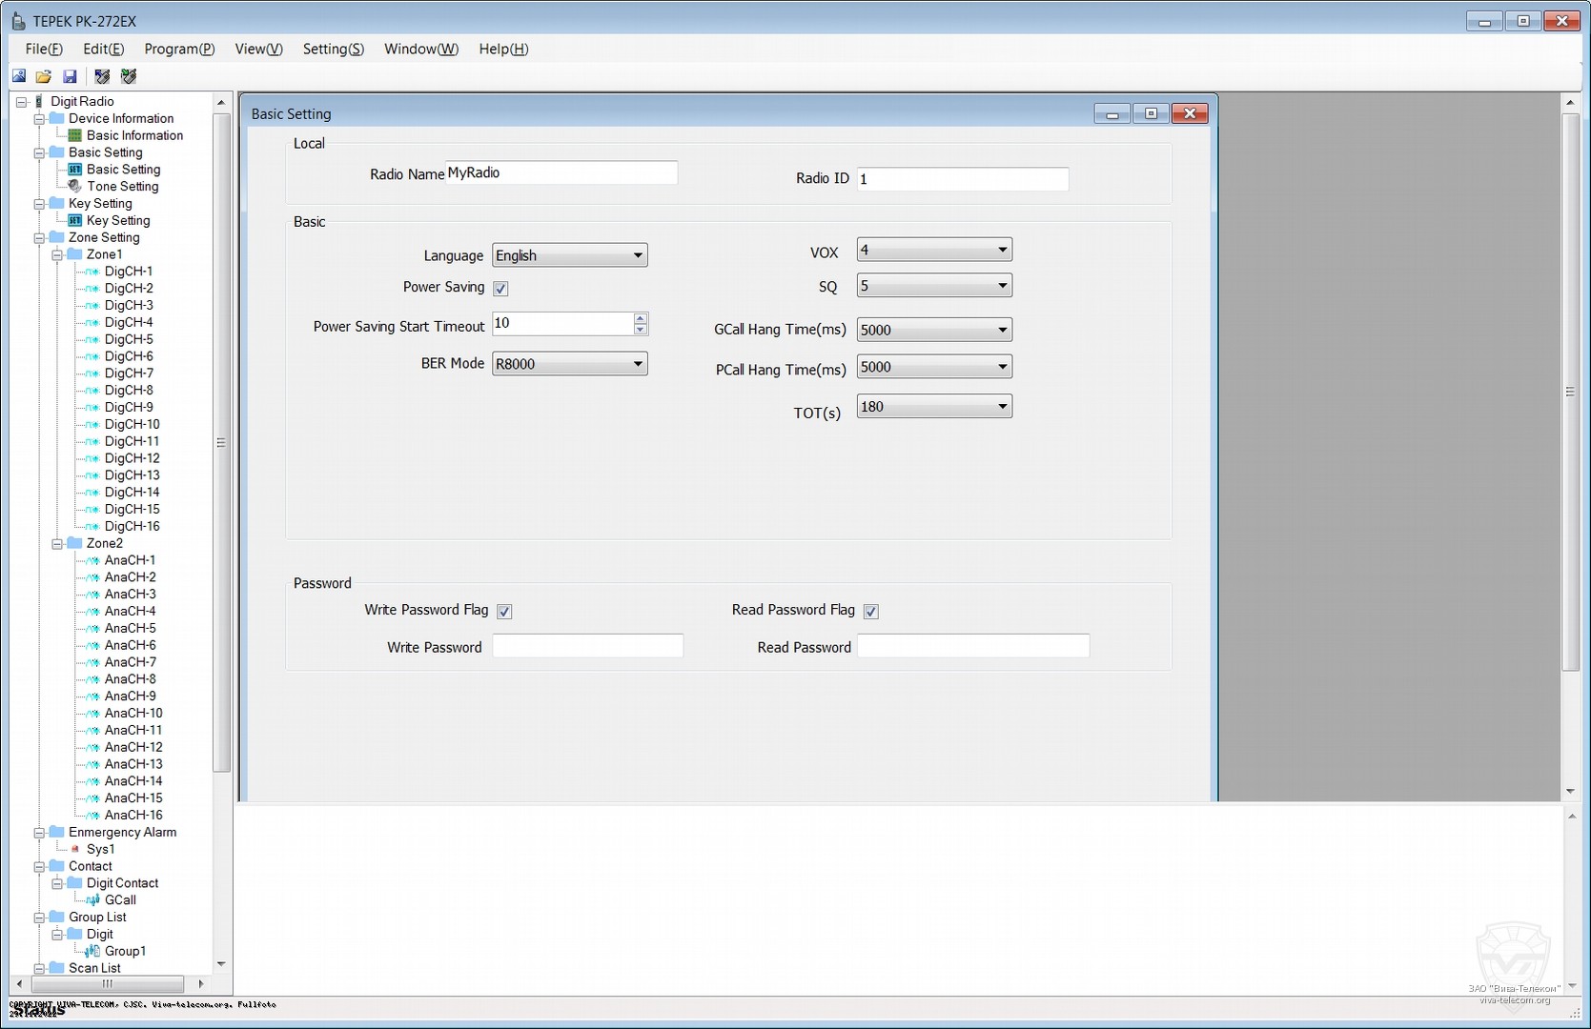The width and height of the screenshot is (1591, 1029).
Task: Select DigCH-5 channel in the tree
Action: click(x=129, y=339)
